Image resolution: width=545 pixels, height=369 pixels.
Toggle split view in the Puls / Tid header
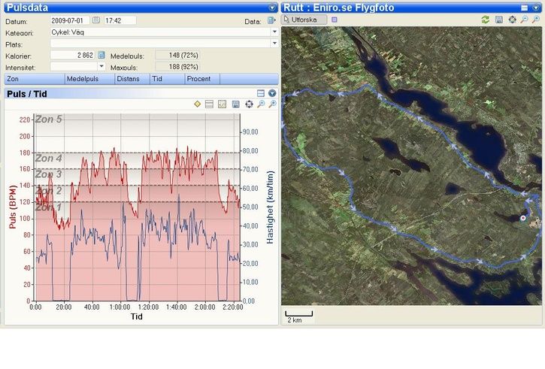[260, 93]
